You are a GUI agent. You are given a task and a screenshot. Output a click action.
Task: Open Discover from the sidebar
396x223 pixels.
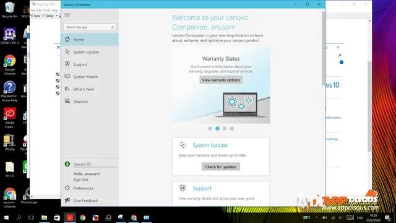[x=90, y=102]
